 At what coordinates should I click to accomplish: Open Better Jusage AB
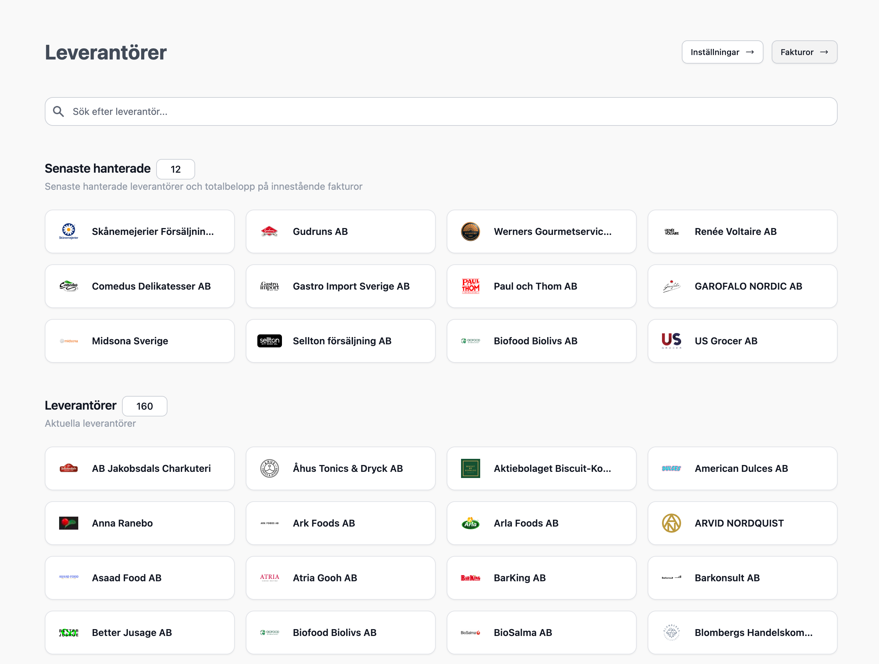click(x=140, y=633)
